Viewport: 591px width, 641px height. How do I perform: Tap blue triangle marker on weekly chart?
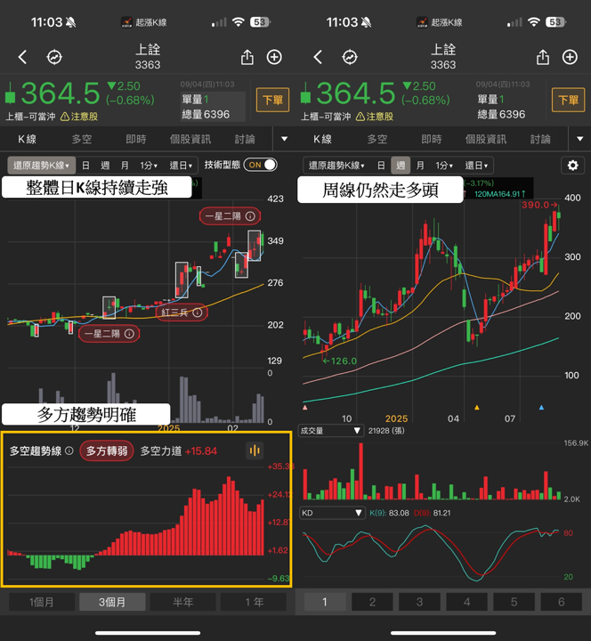click(541, 407)
